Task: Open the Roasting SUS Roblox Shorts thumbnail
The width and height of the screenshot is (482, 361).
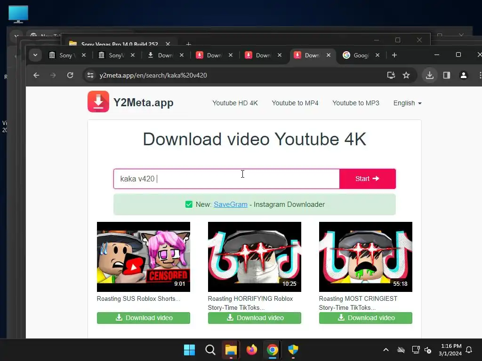Action: (144, 257)
